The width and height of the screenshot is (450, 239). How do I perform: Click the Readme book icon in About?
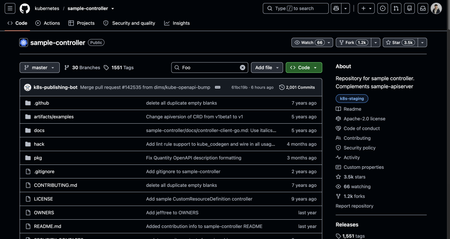(x=338, y=109)
